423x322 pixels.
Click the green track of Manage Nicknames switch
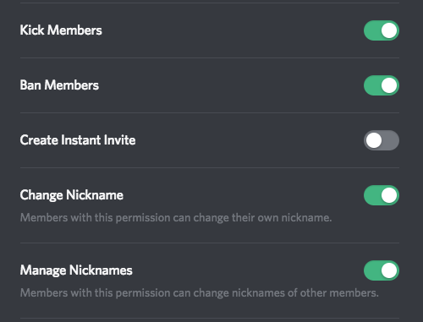(372, 270)
